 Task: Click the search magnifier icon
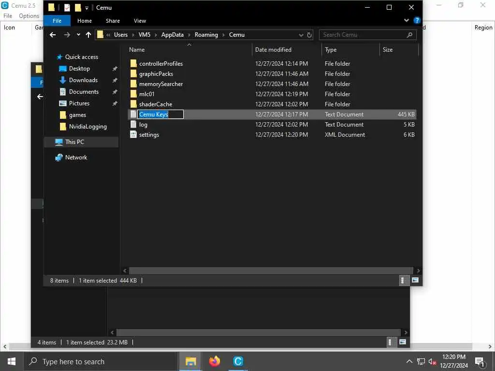(x=410, y=35)
